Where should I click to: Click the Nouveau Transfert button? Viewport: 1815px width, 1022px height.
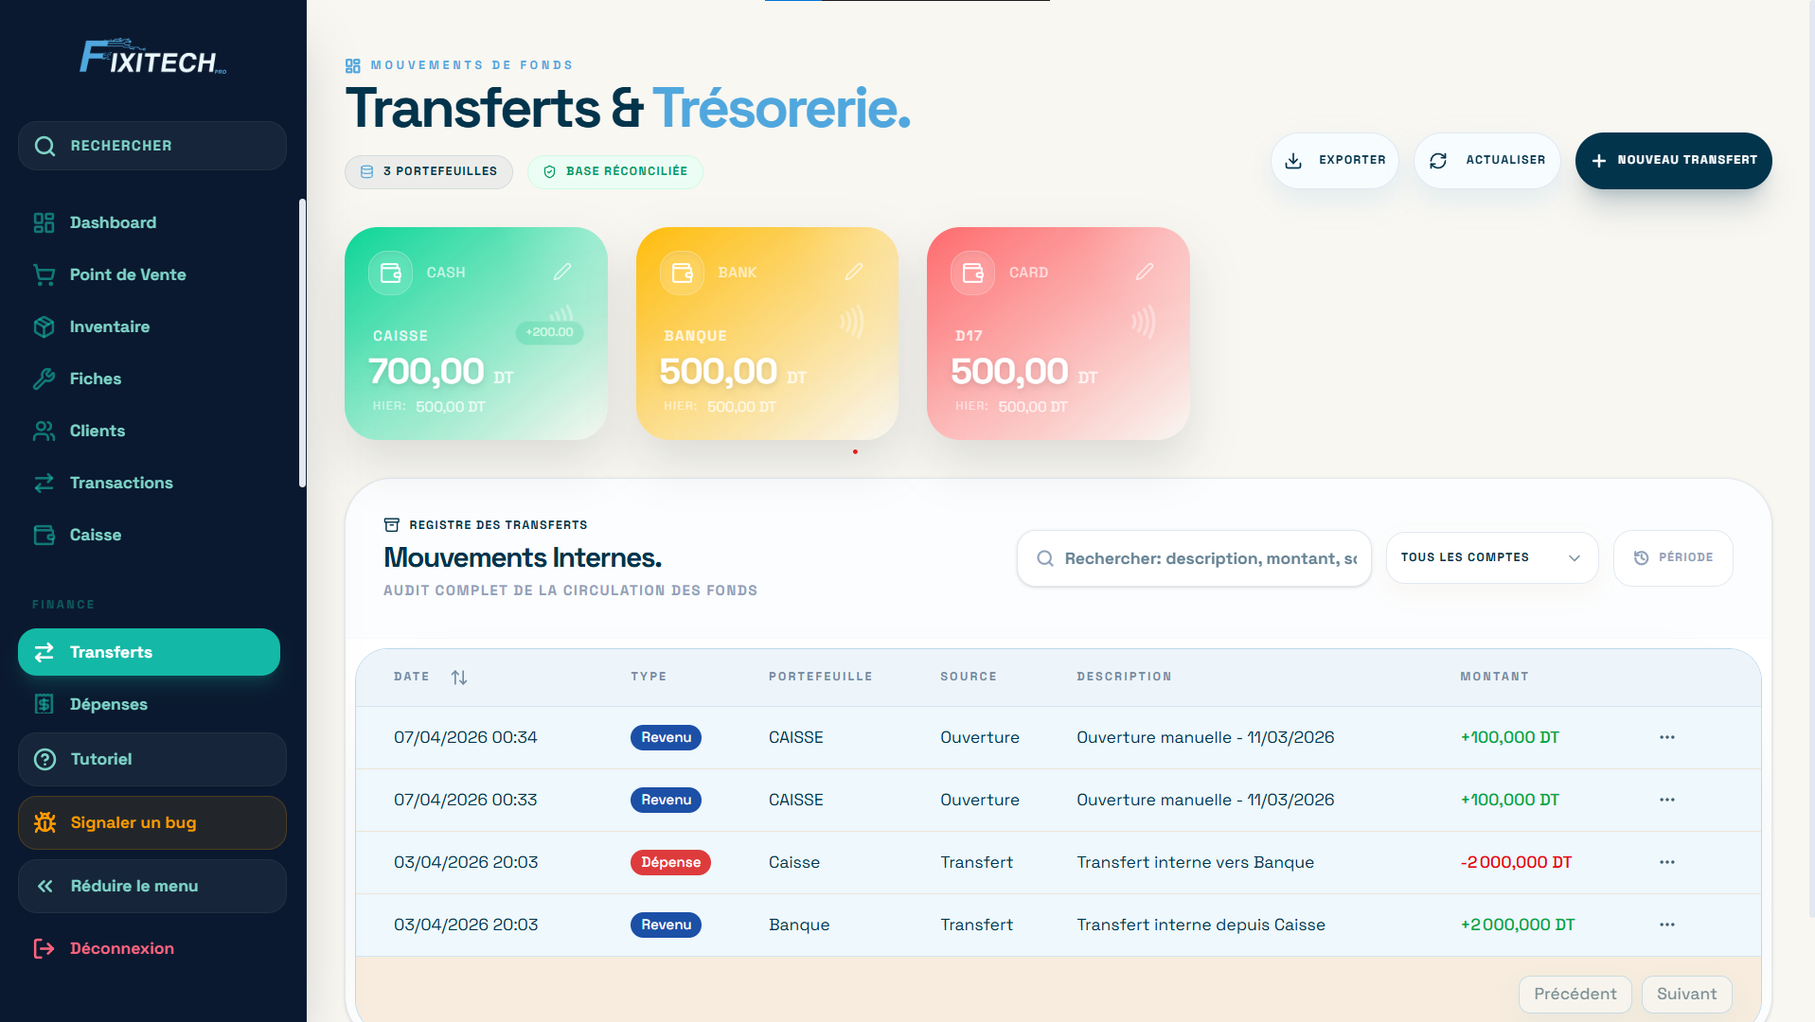tap(1673, 161)
